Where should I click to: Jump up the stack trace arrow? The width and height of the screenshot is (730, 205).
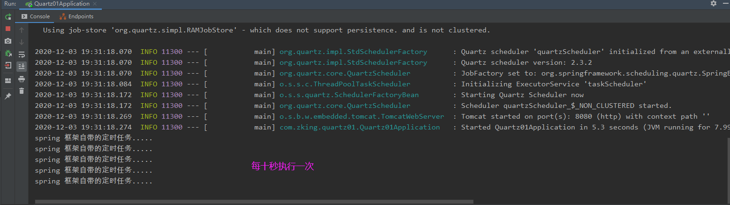22,30
